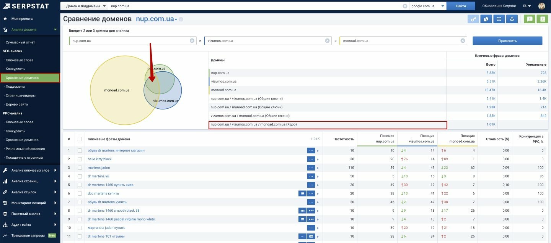Open SERP features for 'мартинсы jadon купить'
The image size is (551, 243).
pos(311,228)
